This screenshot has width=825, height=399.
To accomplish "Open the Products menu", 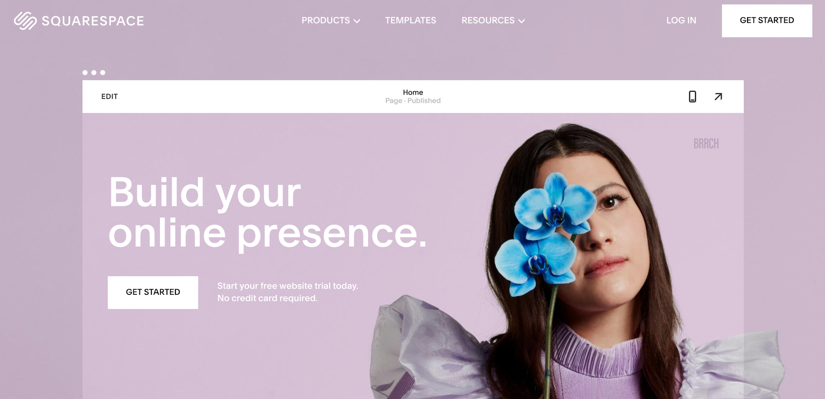I will [331, 20].
